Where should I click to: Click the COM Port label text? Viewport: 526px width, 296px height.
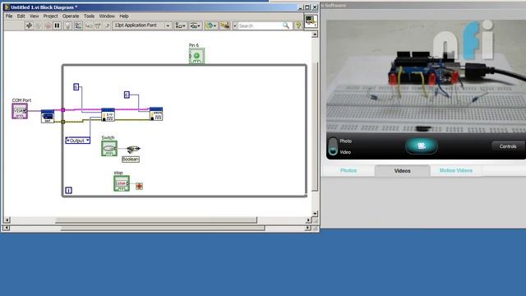pos(21,100)
